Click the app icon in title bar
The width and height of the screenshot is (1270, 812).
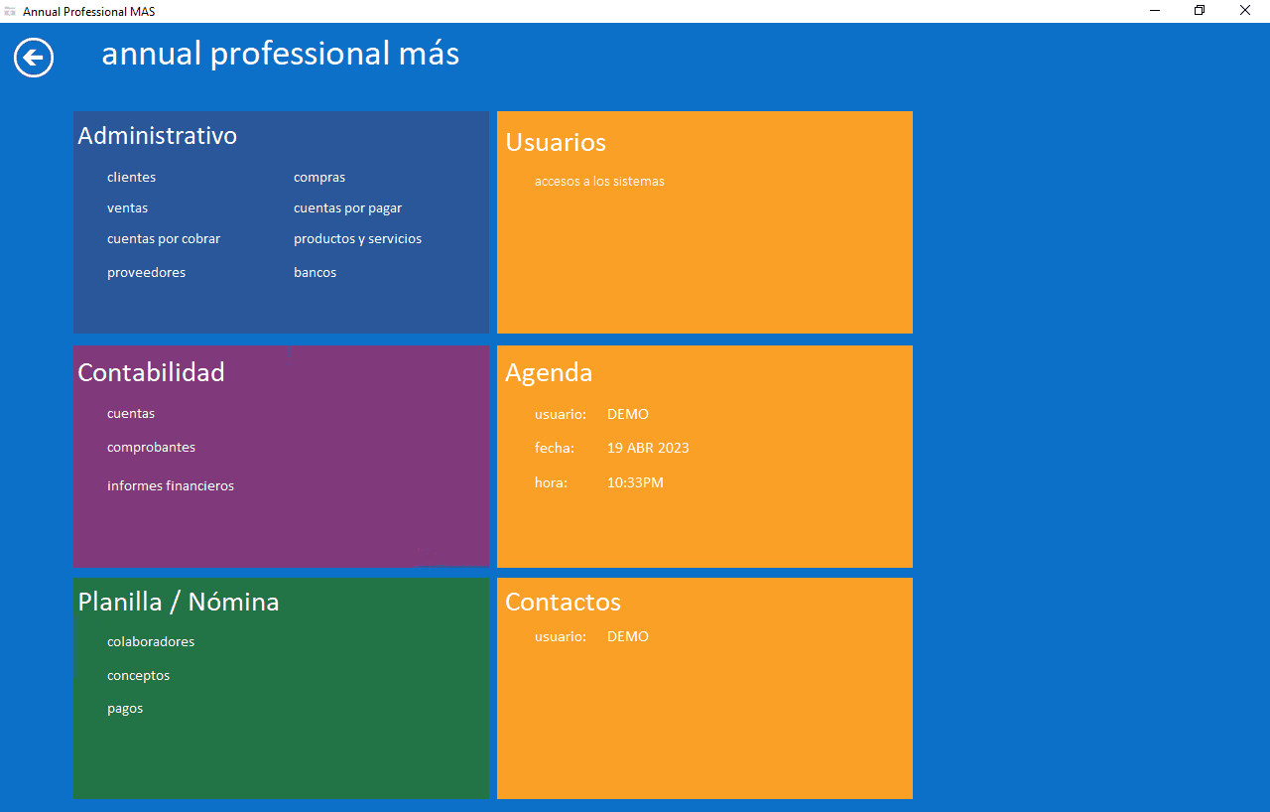(11, 11)
